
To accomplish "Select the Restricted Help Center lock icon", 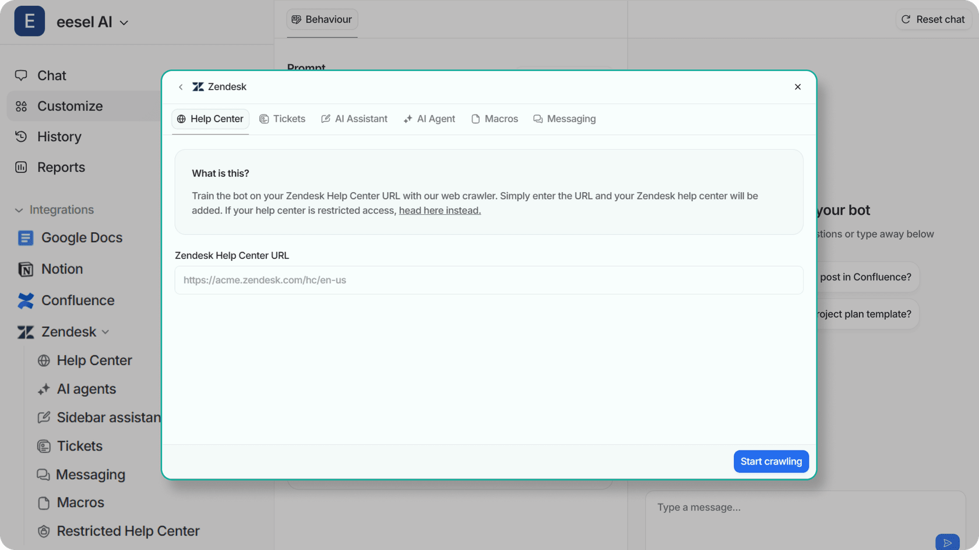I will coord(44,531).
